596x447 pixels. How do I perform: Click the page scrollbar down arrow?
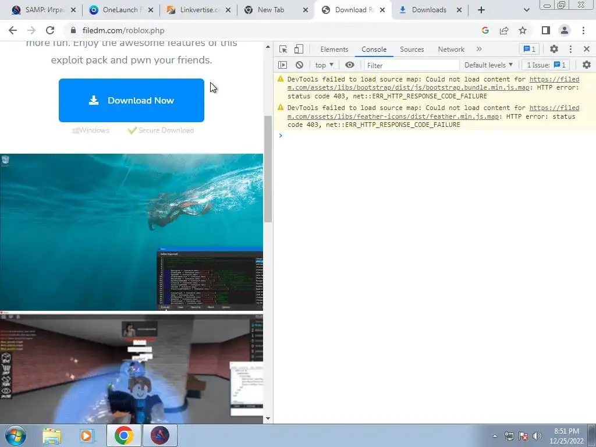[268, 418]
